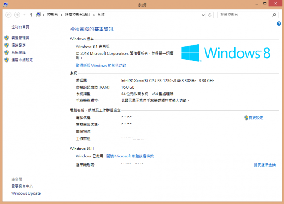
Task: Click shield icon next to 系統保護
Action: pos(7,52)
